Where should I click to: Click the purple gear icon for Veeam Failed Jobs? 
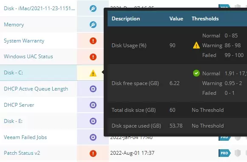pos(93,137)
